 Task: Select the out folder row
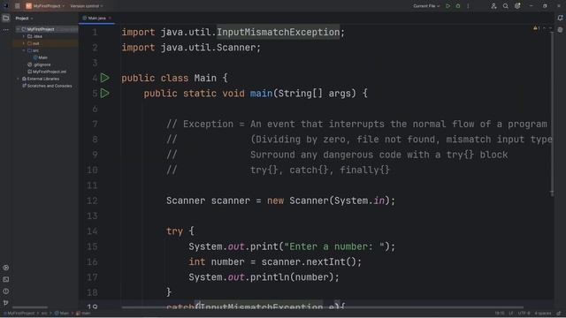45,43
